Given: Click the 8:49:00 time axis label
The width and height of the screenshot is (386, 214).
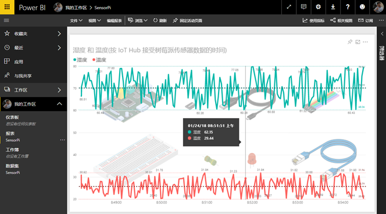Looking at the screenshot, I should tap(116, 202).
